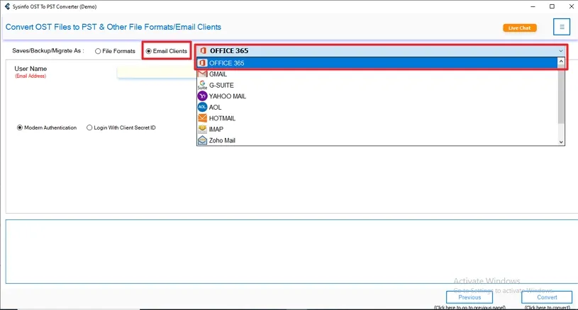The width and height of the screenshot is (578, 310).
Task: Click the blue AOL icon
Action: pos(202,107)
